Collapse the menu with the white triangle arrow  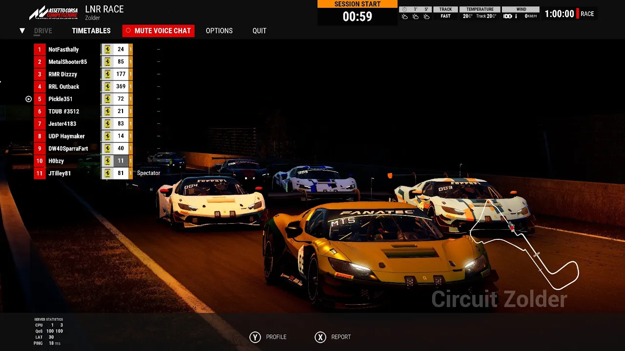point(22,31)
